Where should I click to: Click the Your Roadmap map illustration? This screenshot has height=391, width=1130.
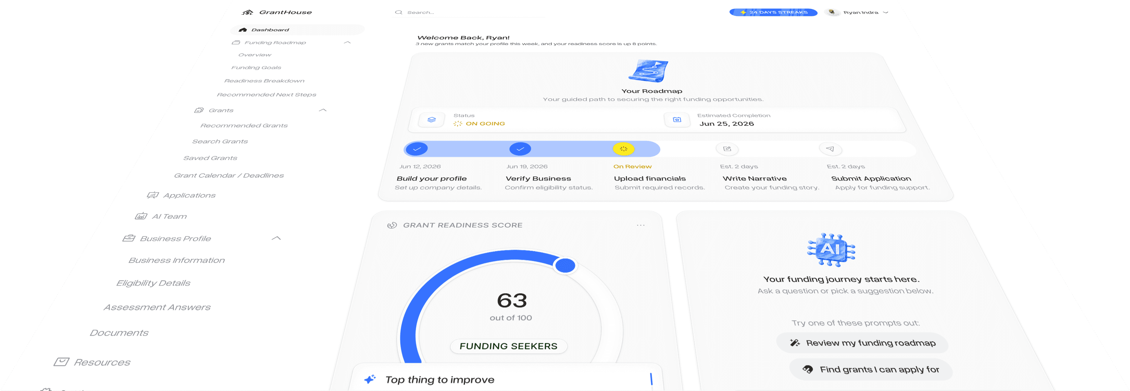[x=648, y=71]
